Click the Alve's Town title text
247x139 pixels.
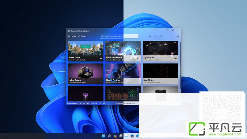click(x=74, y=57)
